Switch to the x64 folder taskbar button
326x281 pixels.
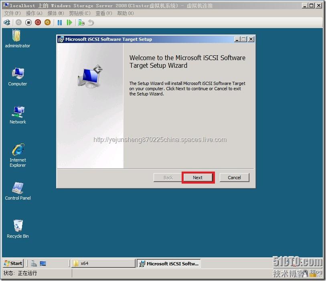(103, 263)
